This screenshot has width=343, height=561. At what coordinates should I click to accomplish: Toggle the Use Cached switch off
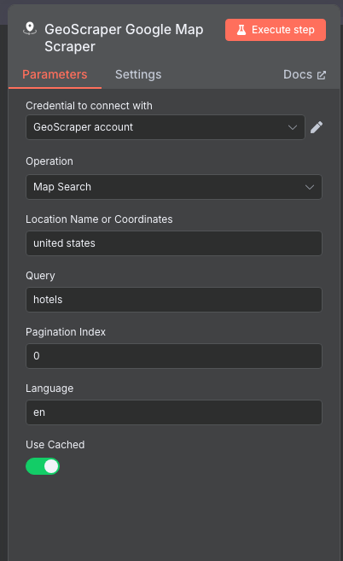pos(43,466)
